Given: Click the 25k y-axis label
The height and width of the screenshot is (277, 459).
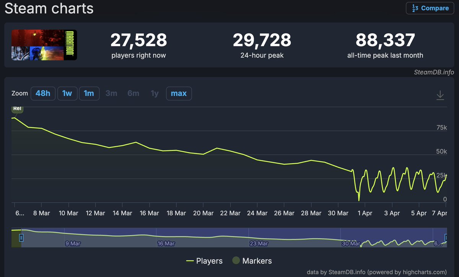Looking at the screenshot, I should pos(441,175).
